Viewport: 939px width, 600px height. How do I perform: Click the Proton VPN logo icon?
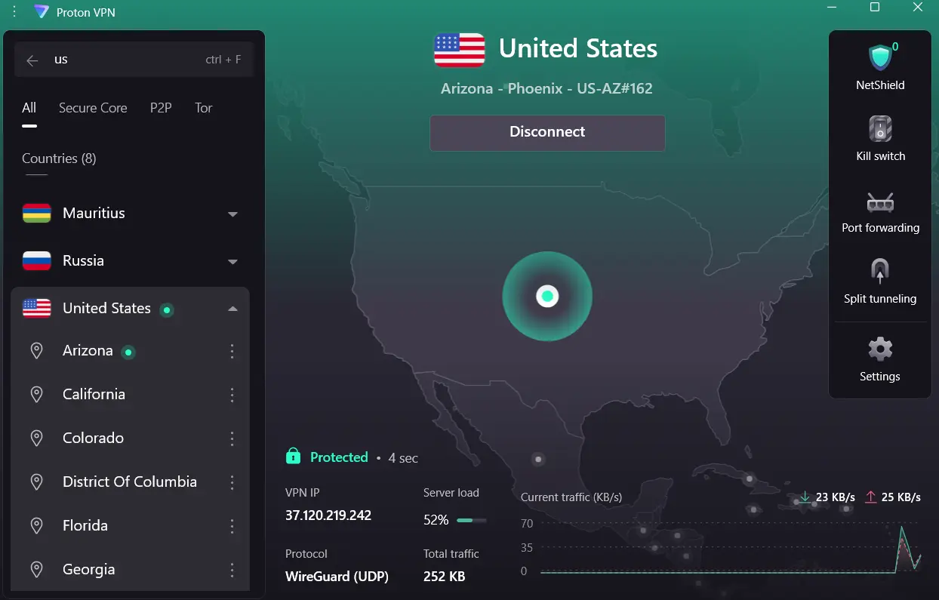[x=42, y=12]
